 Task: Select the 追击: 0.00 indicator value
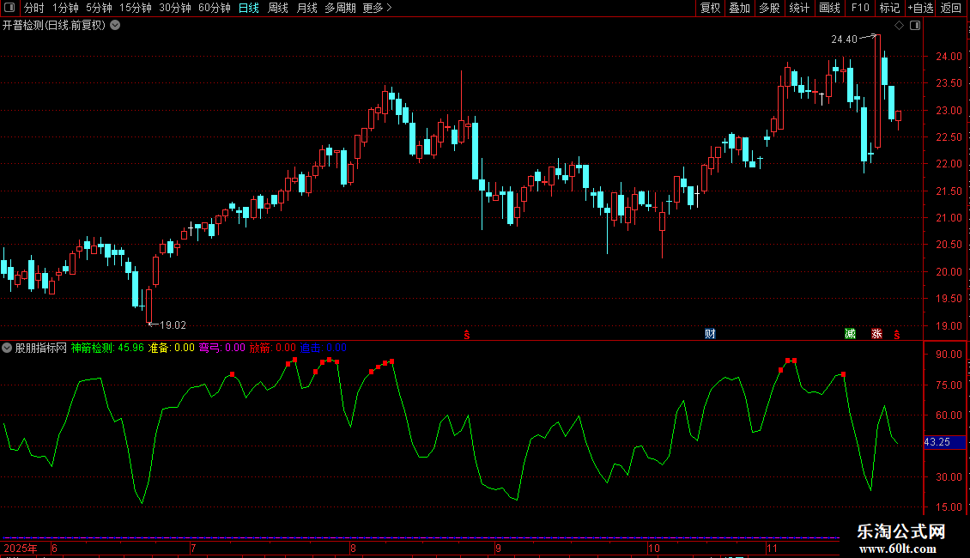coord(324,348)
